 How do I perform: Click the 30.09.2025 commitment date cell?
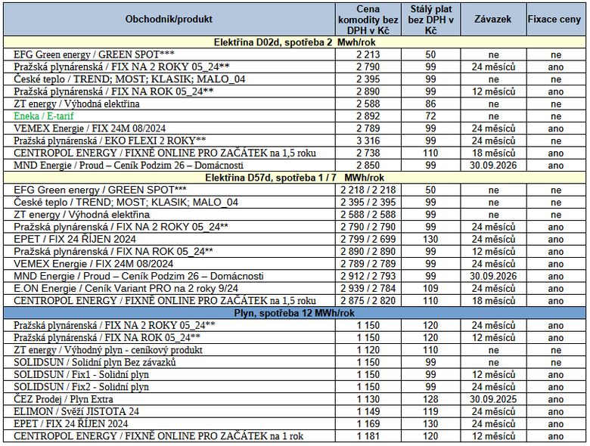pyautogui.click(x=492, y=398)
